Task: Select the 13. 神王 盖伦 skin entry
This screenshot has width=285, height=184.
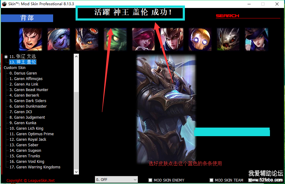Action: click(x=23, y=62)
